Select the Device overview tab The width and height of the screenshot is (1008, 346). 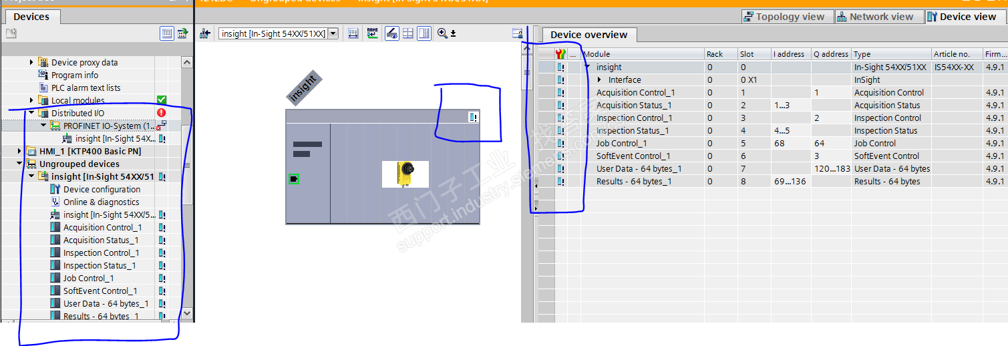pos(589,35)
